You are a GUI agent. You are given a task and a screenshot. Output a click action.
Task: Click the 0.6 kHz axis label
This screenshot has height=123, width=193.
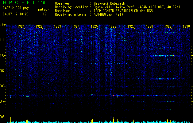(3, 117)
